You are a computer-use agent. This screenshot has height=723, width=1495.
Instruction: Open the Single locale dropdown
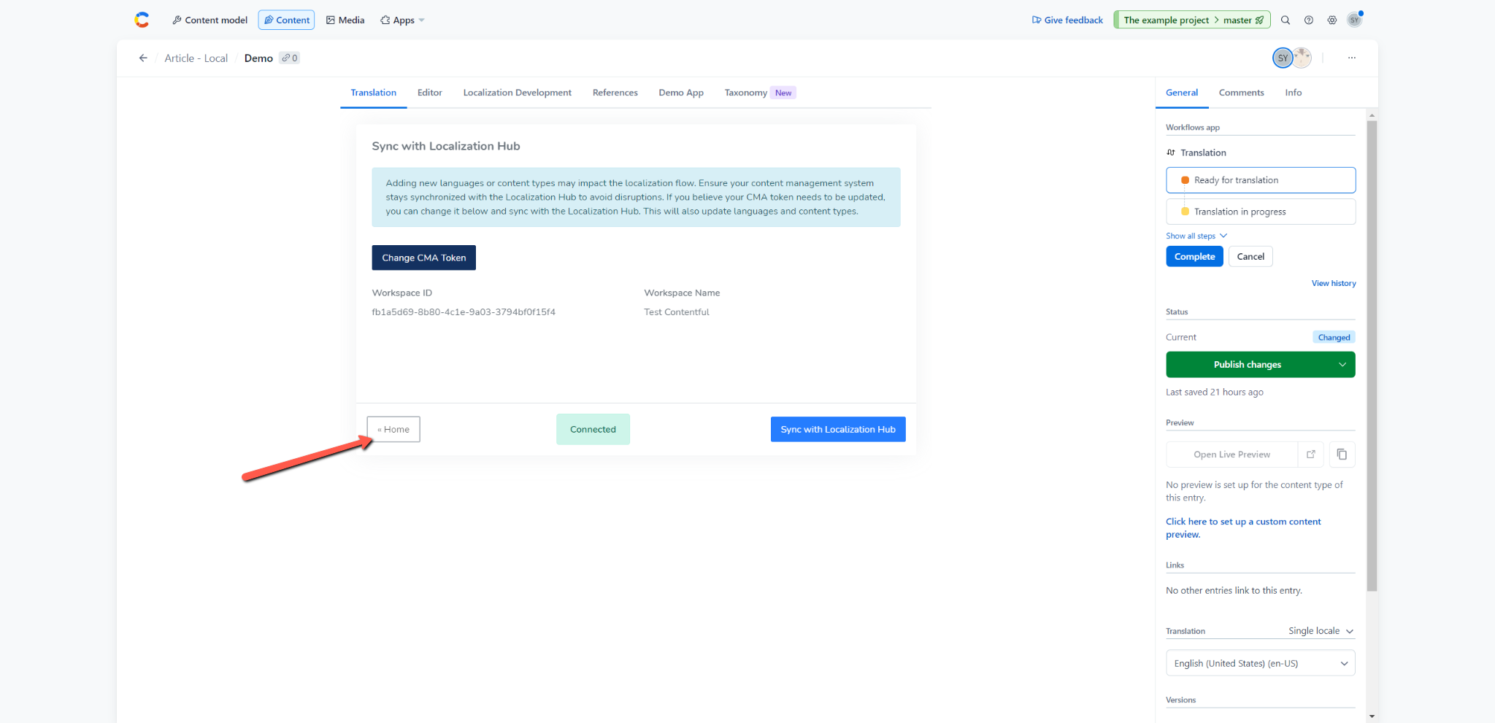click(x=1321, y=631)
